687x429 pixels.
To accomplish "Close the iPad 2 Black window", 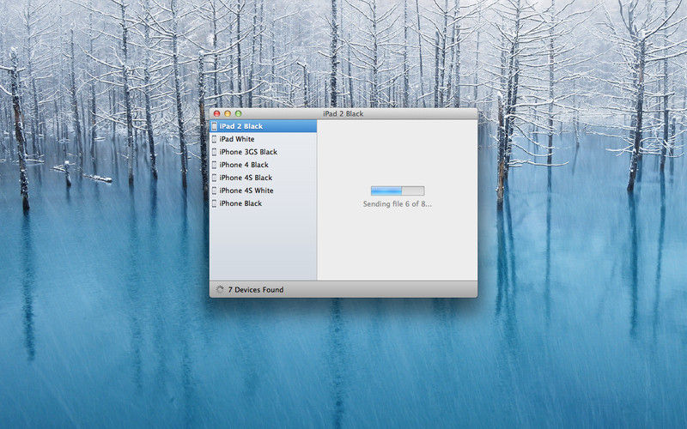I will 216,114.
